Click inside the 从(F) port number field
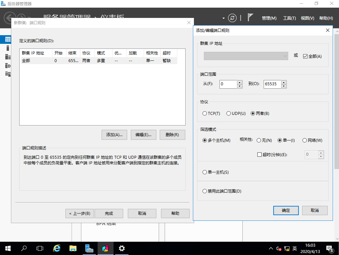 (229, 84)
